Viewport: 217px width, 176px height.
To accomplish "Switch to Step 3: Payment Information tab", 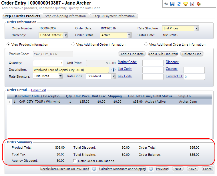I will (114, 16).
